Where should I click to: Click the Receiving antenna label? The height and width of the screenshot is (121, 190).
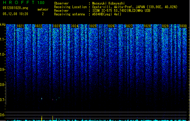pos(69,14)
